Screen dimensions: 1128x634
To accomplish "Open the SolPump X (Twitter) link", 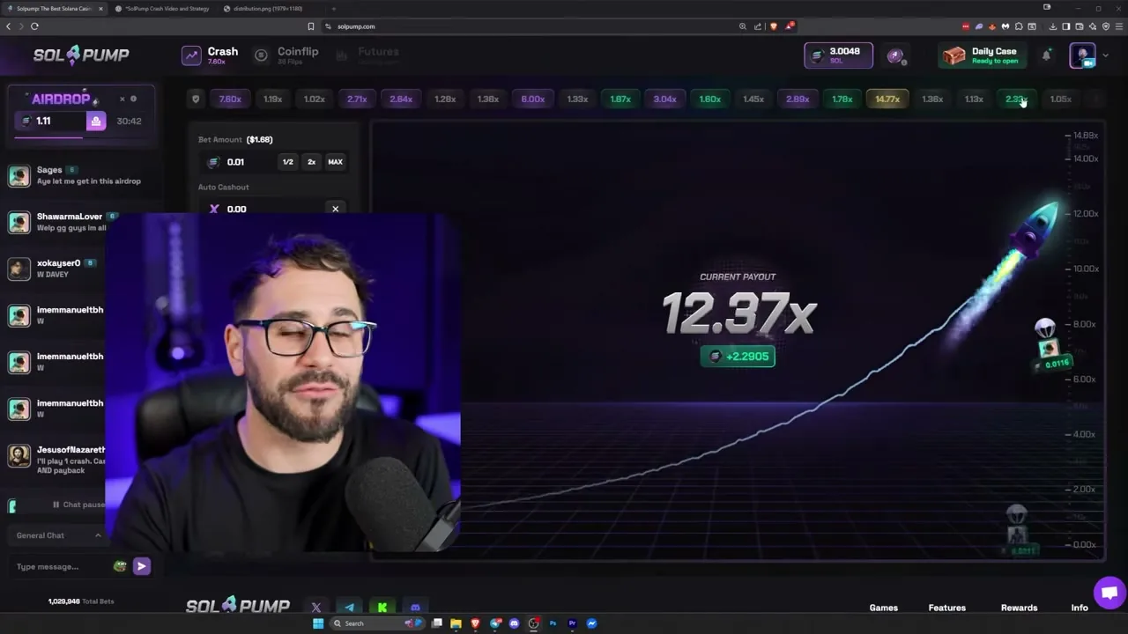I will 316,608.
